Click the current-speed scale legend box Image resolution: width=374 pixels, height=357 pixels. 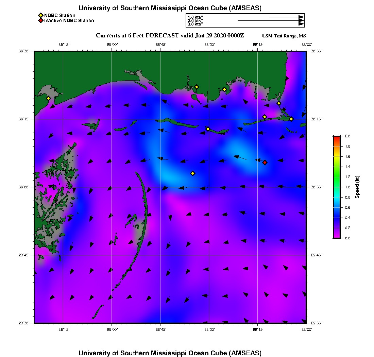pyautogui.click(x=245, y=20)
